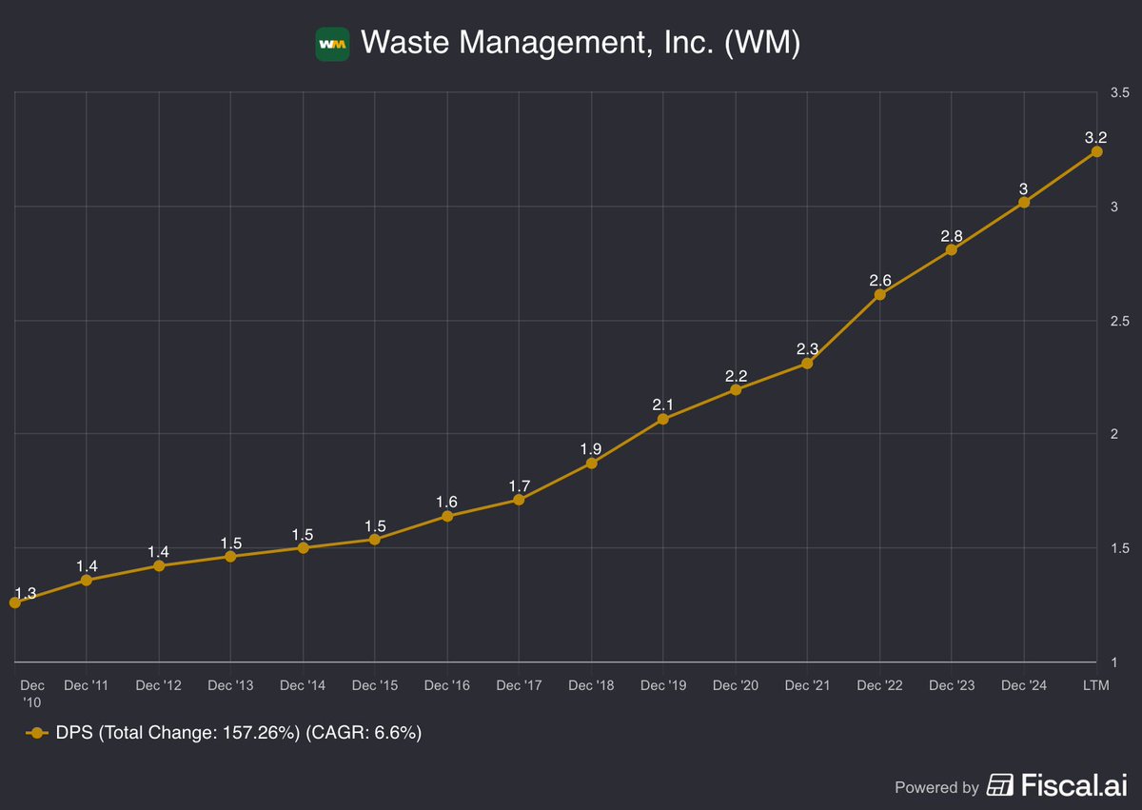Toggle the 2.2 point highlight
The image size is (1142, 810).
pos(736,389)
